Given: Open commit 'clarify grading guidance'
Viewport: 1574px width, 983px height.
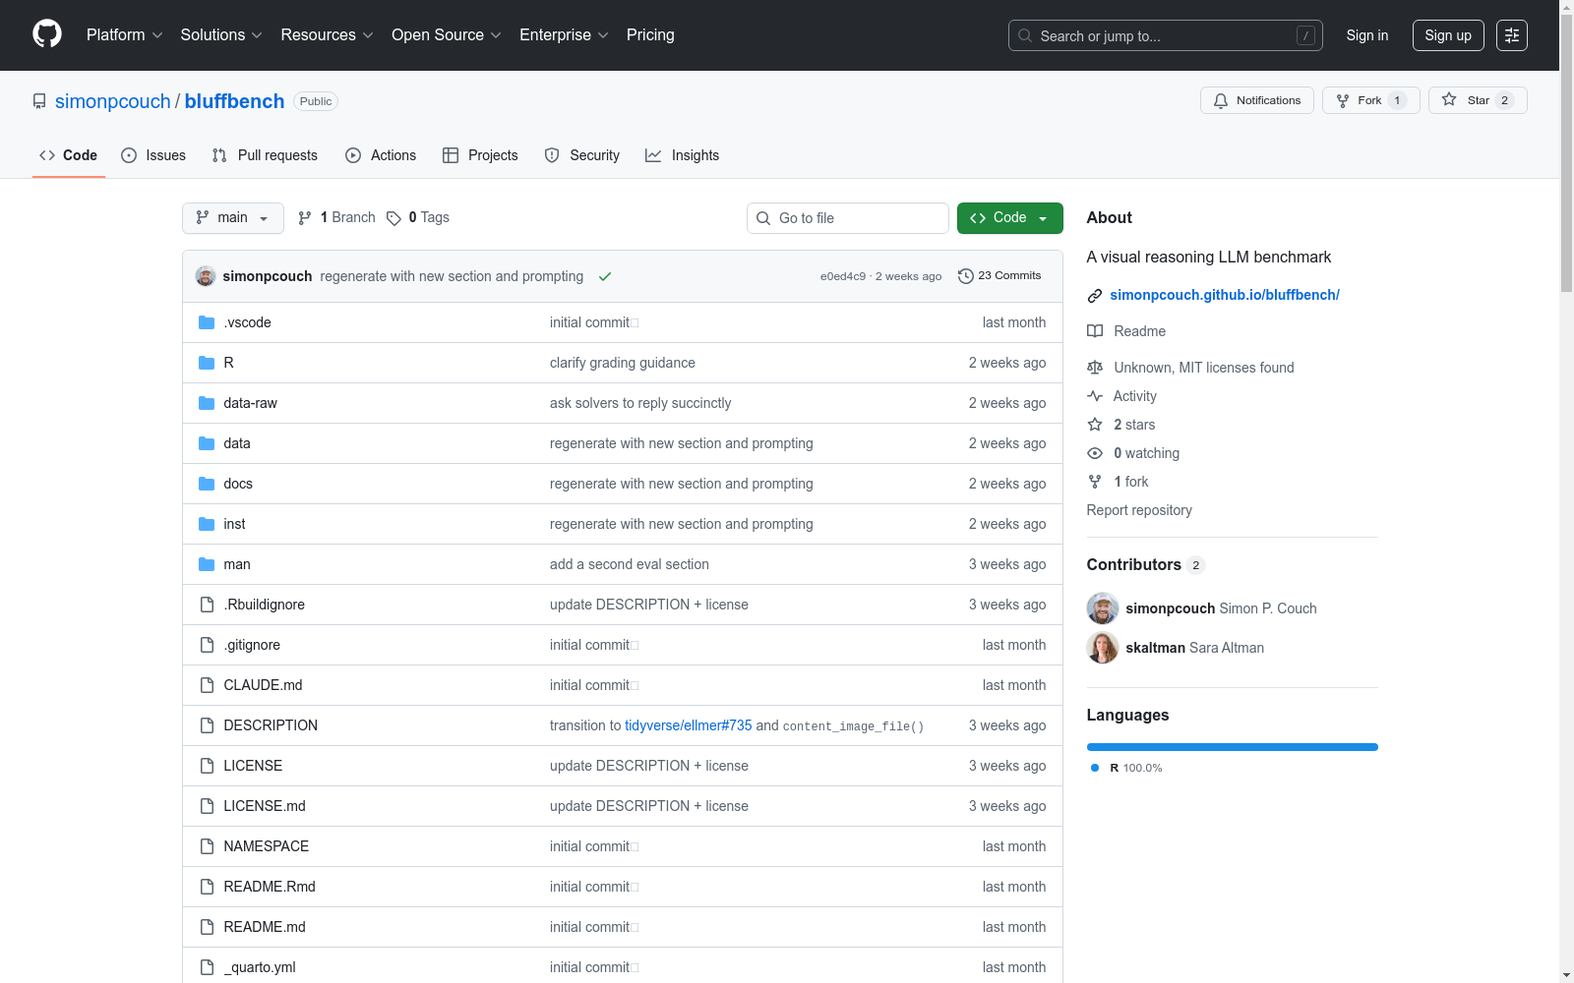Looking at the screenshot, I should click(623, 363).
